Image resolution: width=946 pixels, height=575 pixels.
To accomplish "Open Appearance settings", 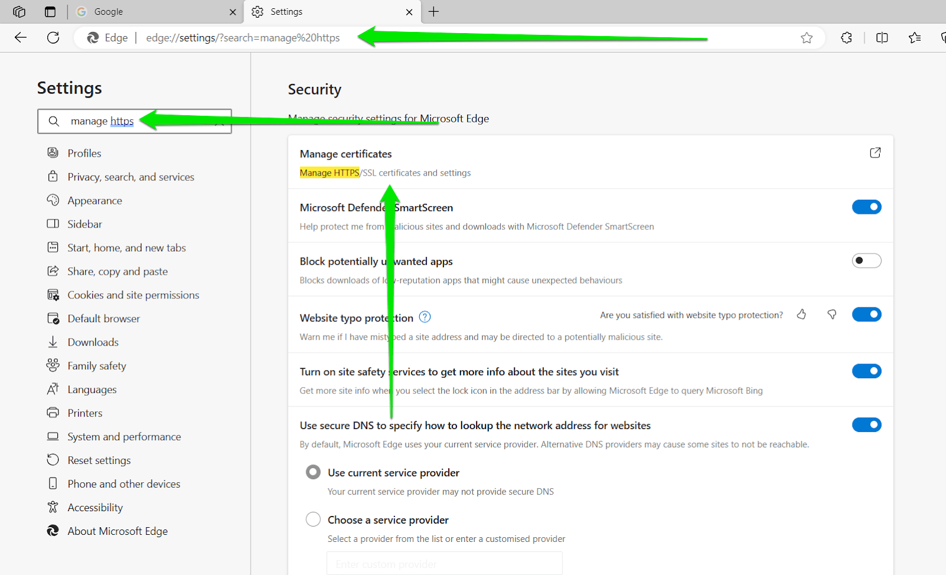I will (95, 200).
